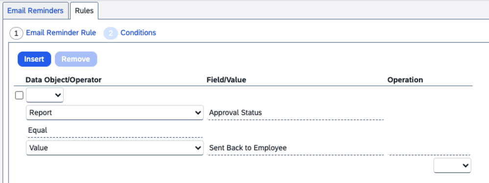Open the Email Reminder Rule step link
This screenshot has height=183, width=489.
point(61,33)
